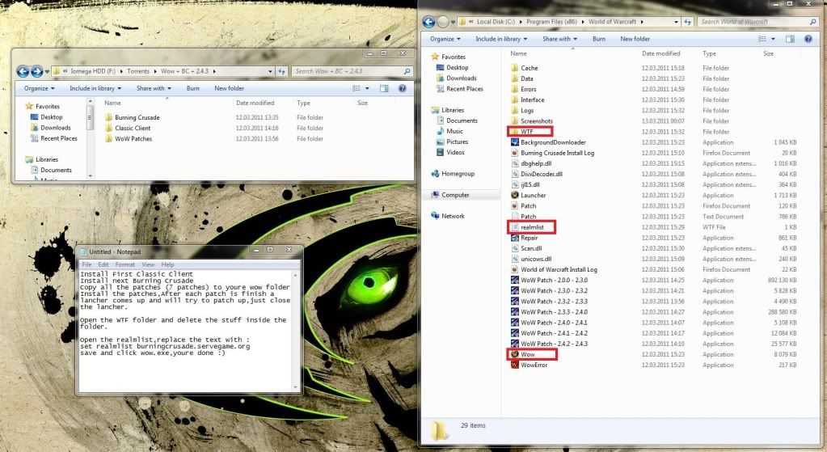This screenshot has height=452, width=827.
Task: Select the WowError application icon
Action: (x=515, y=365)
